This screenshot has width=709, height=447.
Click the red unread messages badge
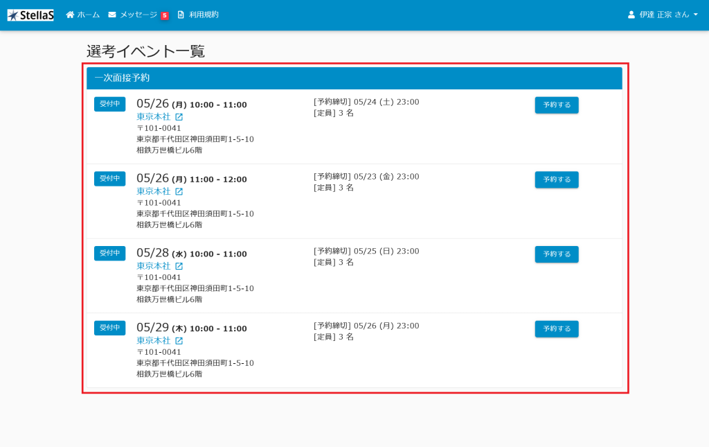click(x=164, y=15)
